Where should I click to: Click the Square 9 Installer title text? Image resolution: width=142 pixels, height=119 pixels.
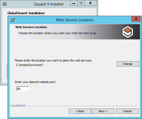pyautogui.click(x=49, y=4)
